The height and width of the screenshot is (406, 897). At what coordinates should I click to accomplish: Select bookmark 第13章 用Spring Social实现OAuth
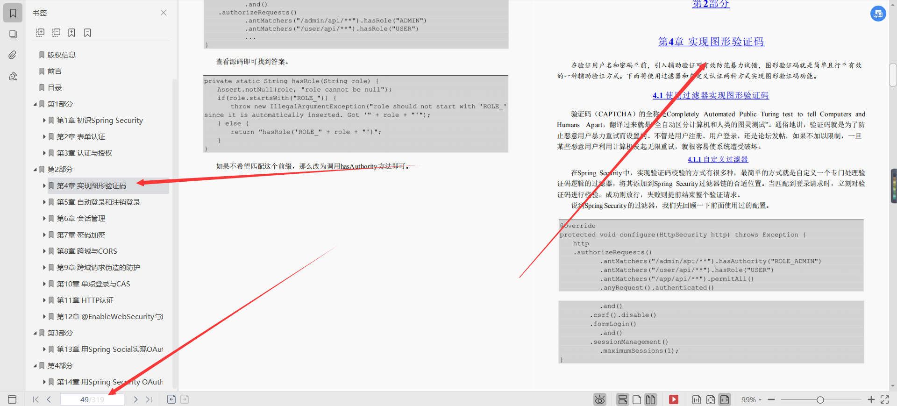pos(110,349)
